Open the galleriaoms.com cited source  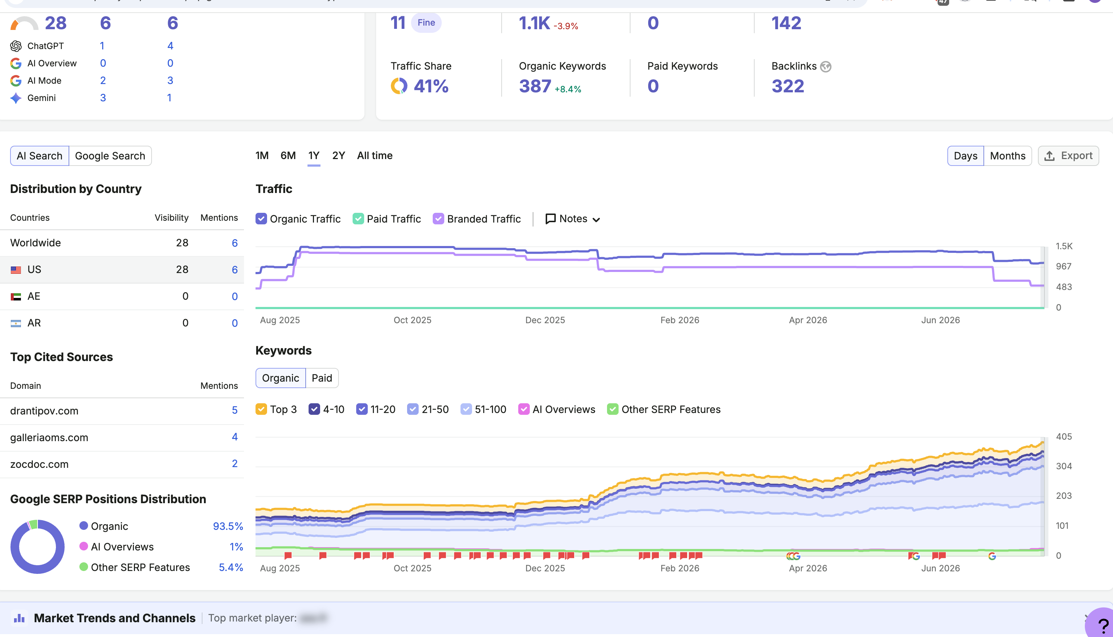pyautogui.click(x=49, y=438)
